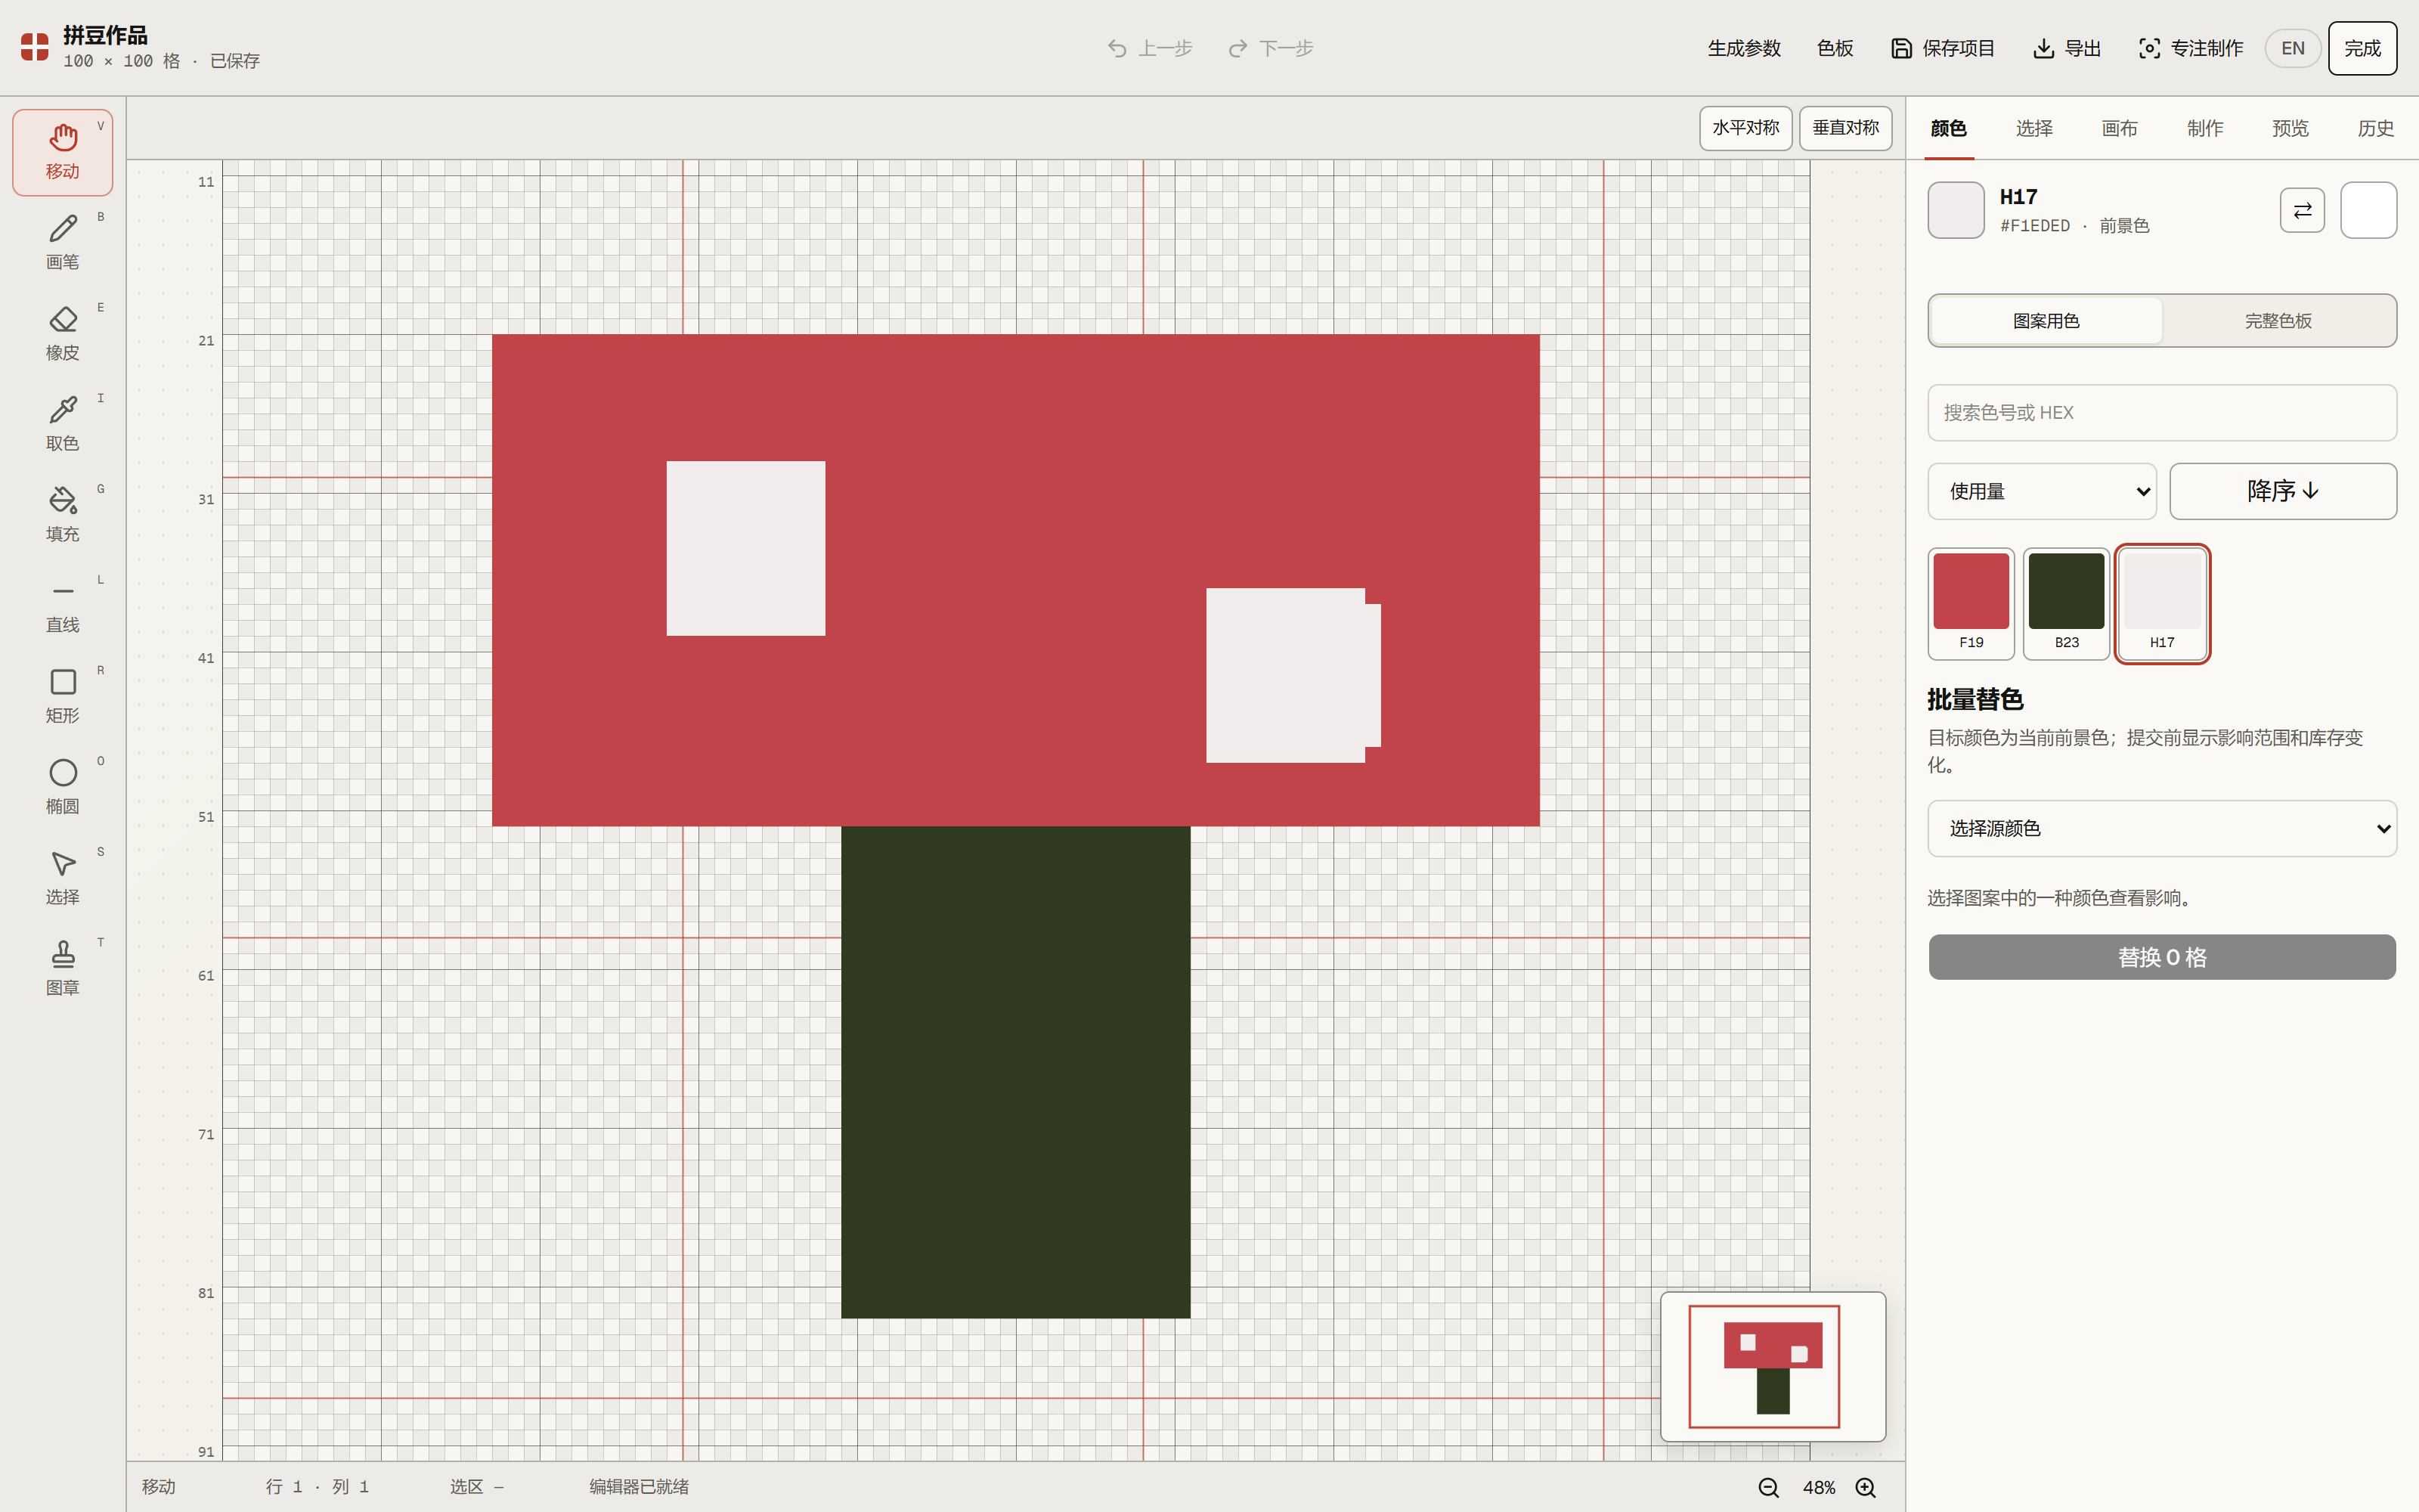Open the 选择源颜色 dropdown
The image size is (2419, 1512).
[x=2162, y=828]
